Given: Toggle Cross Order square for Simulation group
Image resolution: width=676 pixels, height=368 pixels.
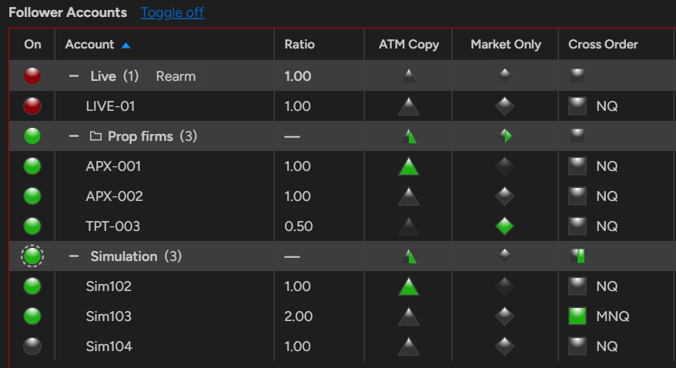Looking at the screenshot, I should point(577,256).
